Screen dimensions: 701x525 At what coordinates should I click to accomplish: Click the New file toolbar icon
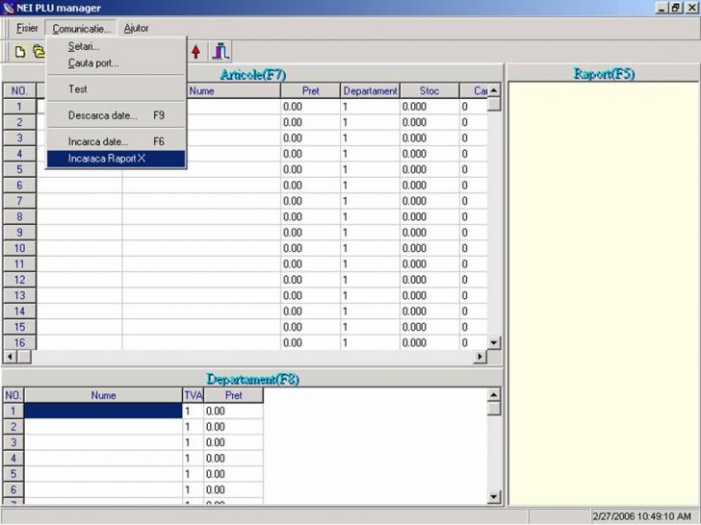[x=19, y=52]
